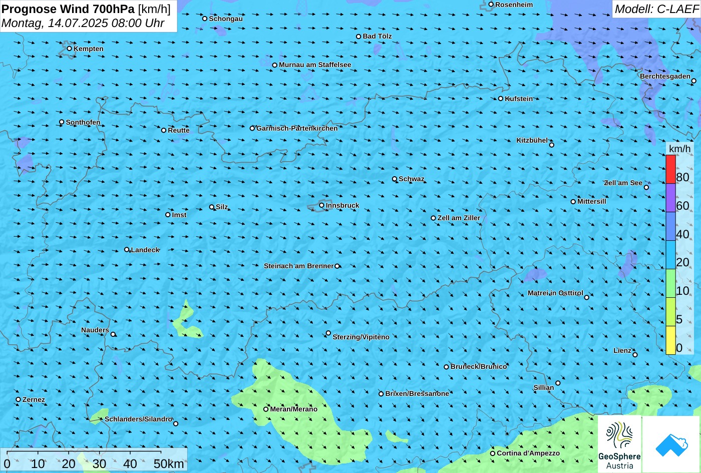The width and height of the screenshot is (701, 473).
Task: Click the Schlanders/Silandro marker
Action: coord(175,423)
